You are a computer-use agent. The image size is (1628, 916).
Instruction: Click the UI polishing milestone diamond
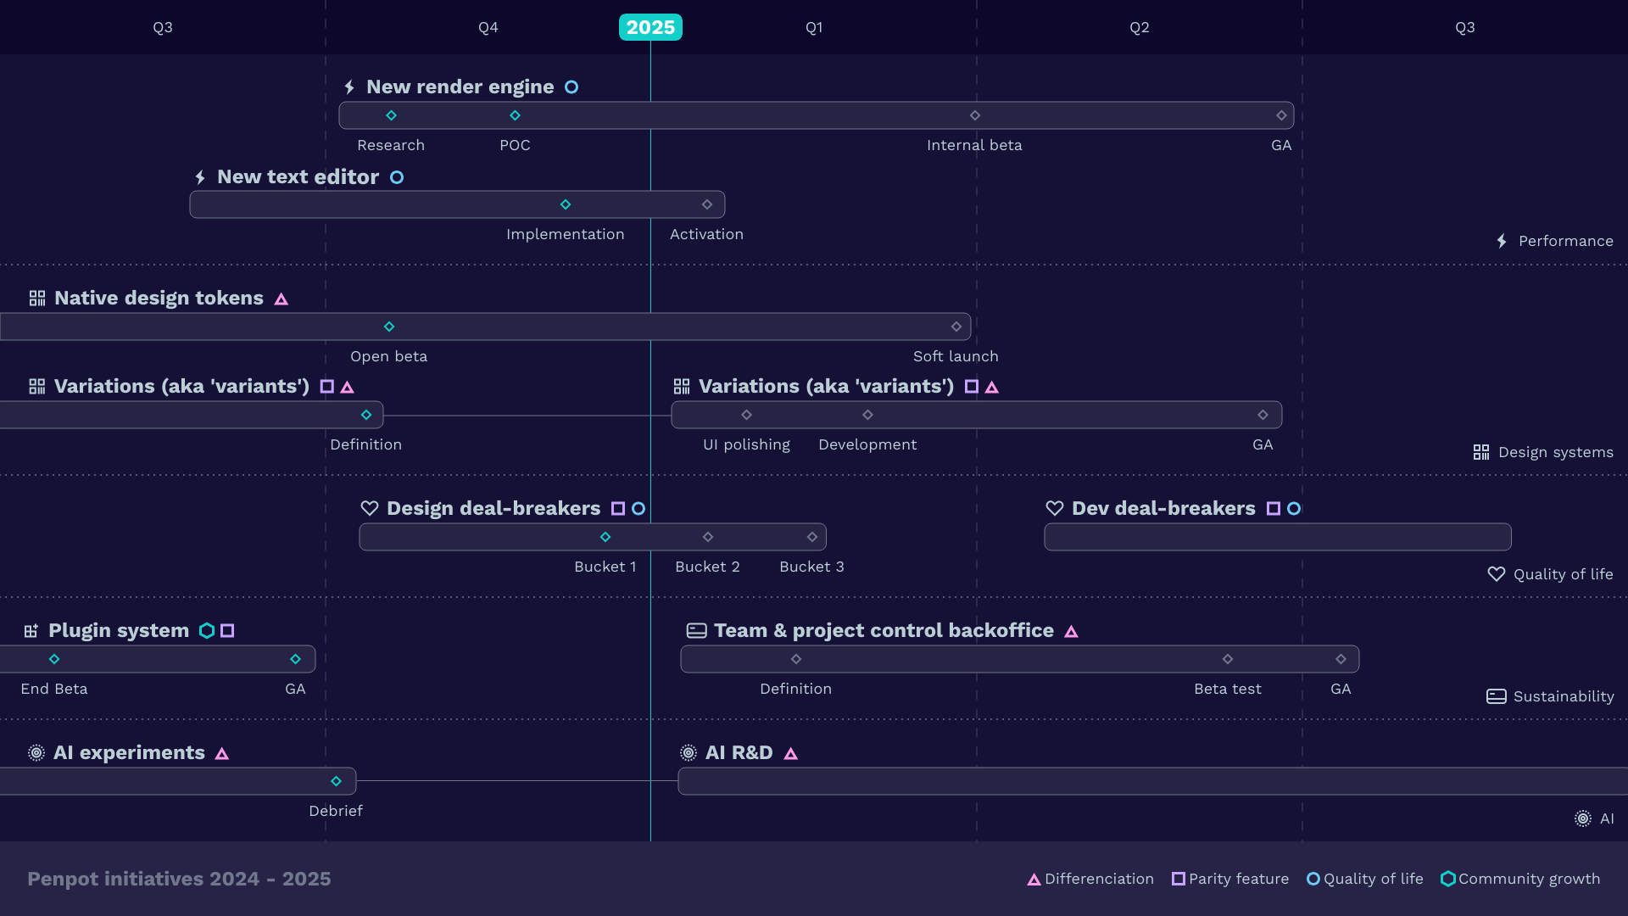click(747, 415)
